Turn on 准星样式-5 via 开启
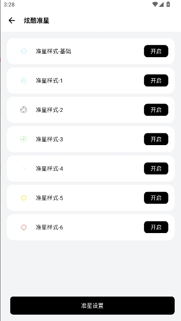 (x=156, y=198)
